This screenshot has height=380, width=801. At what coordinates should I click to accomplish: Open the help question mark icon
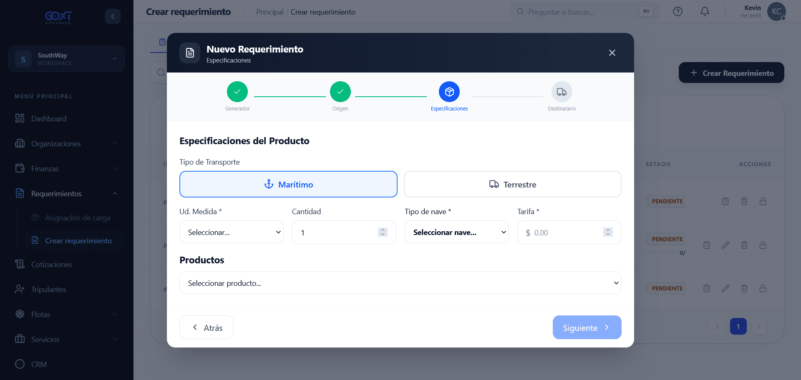678,12
